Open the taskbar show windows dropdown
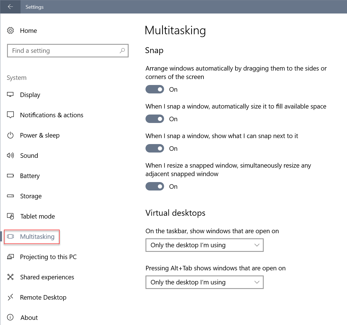 204,245
